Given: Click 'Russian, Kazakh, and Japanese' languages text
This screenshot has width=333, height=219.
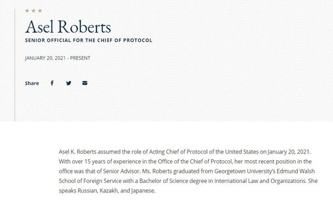Looking at the screenshot, I should point(116,191).
